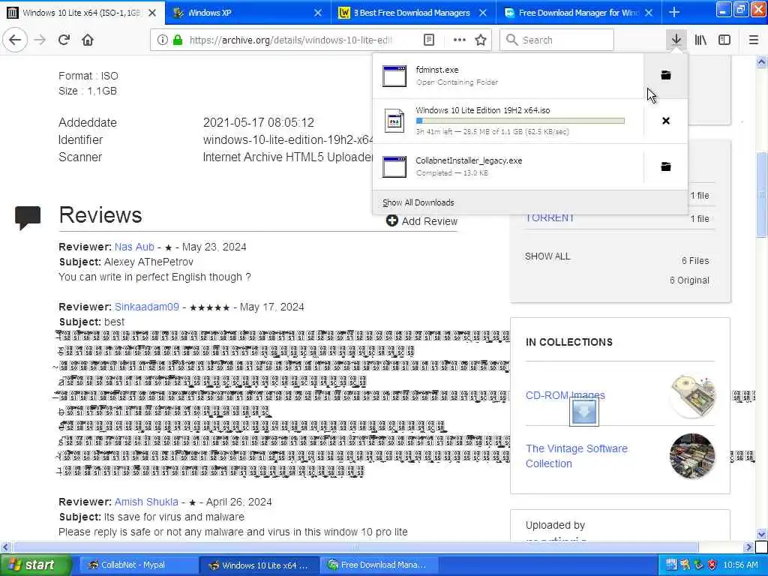Toggle the downloads arrow toolbar button

[676, 40]
